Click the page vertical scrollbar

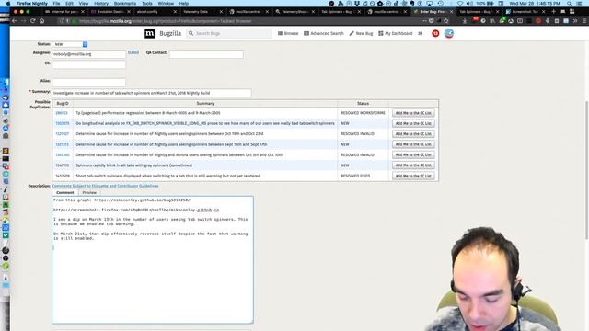[587, 169]
